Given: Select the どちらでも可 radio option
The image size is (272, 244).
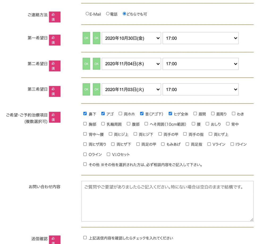Looking at the screenshot, I should point(124,14).
